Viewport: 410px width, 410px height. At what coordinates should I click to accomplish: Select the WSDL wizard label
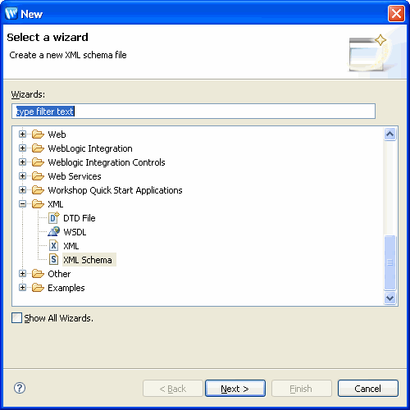click(75, 232)
